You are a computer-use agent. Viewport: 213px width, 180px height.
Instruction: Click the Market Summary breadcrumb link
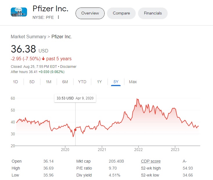tap(28, 37)
